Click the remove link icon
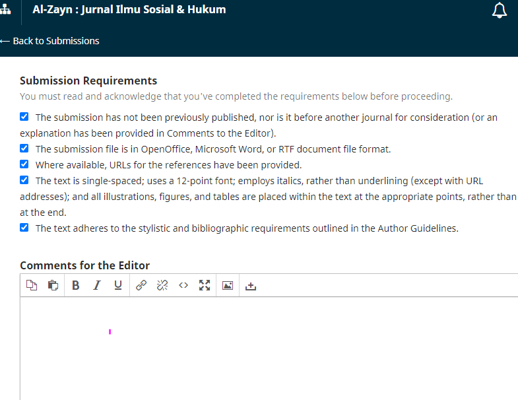 pos(162,285)
